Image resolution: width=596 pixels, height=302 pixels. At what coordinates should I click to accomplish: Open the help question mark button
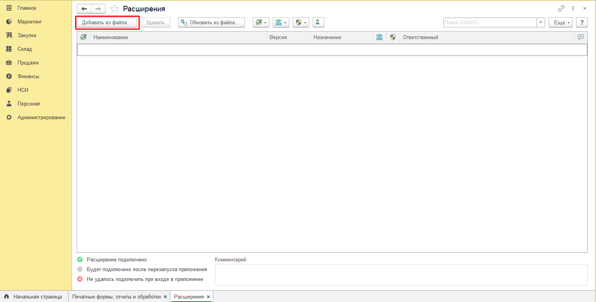point(582,23)
